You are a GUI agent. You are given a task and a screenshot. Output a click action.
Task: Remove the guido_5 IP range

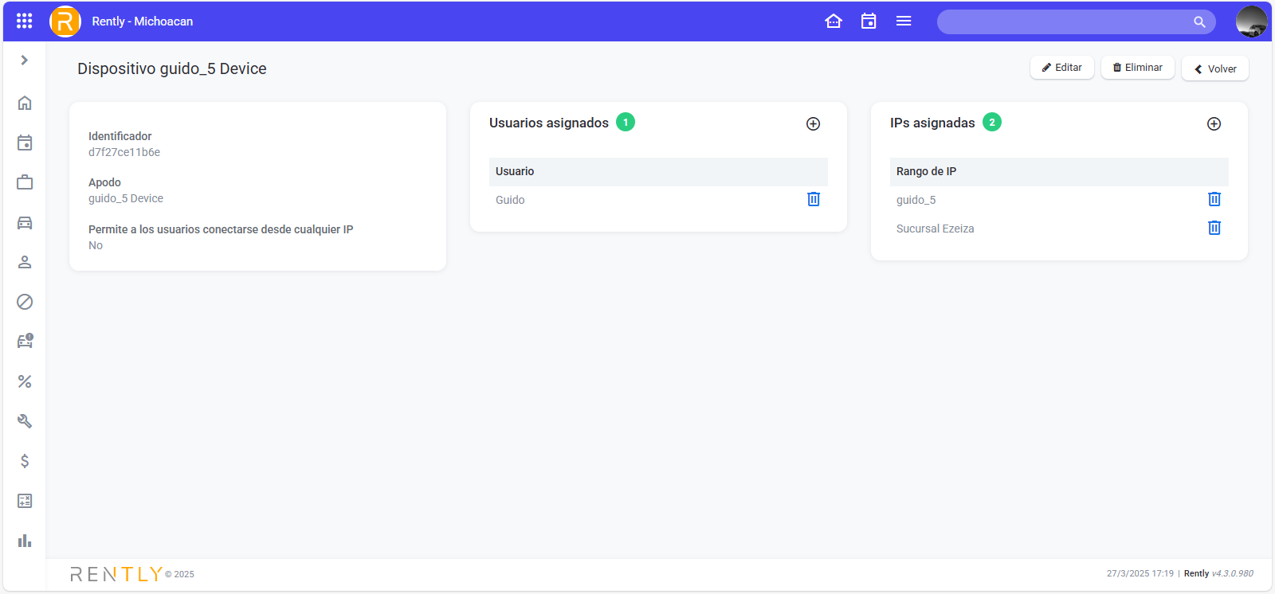(1214, 199)
